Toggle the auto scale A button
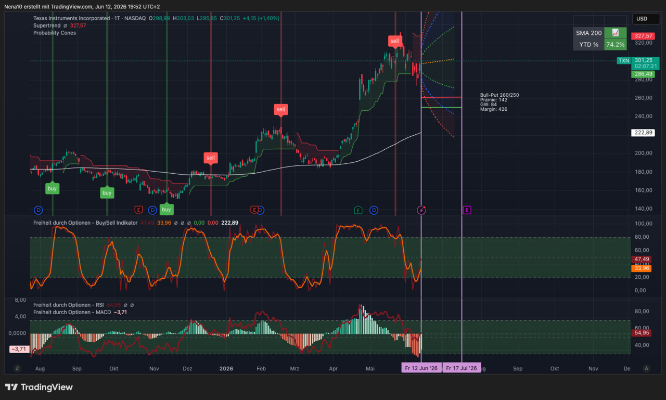Image resolution: width=666 pixels, height=400 pixels. tap(647, 368)
